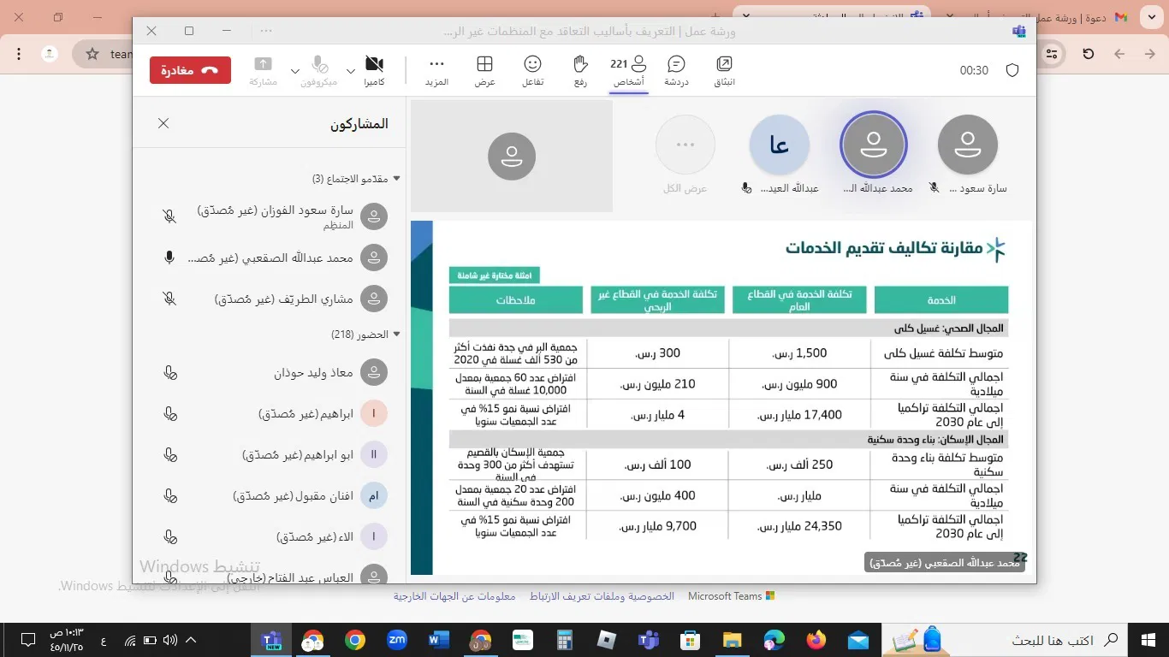Viewport: 1169px width, 657px height.
Task: Toggle the microphone (ميكروفون) button
Action: (318, 71)
